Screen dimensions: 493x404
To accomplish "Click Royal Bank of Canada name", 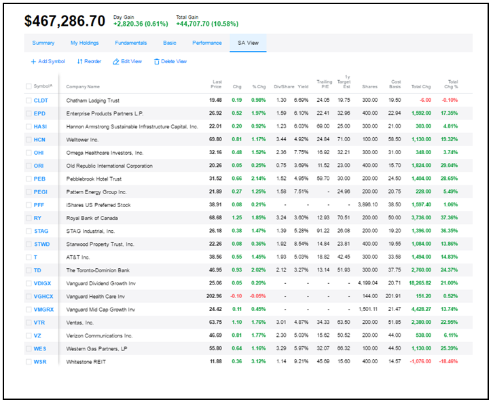I will pyautogui.click(x=92, y=218).
